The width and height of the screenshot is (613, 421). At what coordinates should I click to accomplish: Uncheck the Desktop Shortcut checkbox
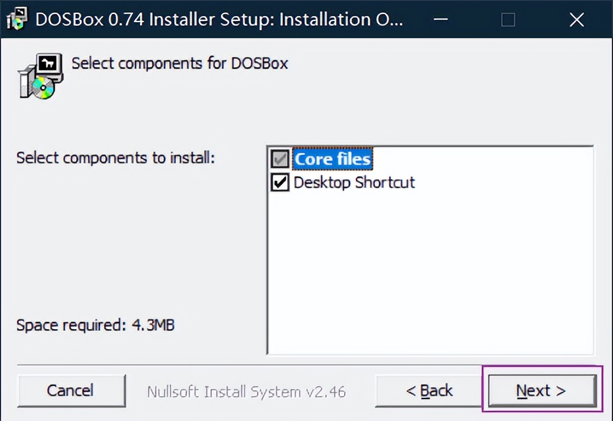(280, 183)
